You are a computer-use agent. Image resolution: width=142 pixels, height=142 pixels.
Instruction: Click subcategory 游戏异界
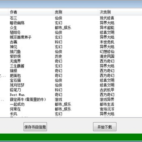tap(107, 99)
